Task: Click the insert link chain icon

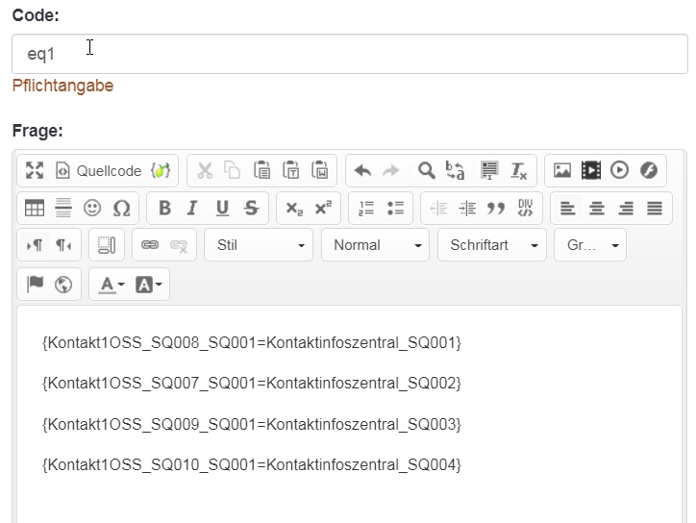Action: 149,245
